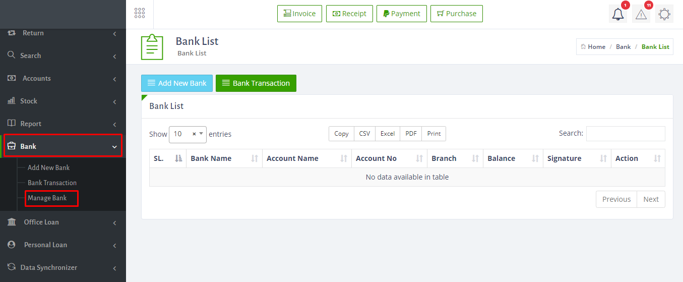Sort table by SL. column

(167, 158)
